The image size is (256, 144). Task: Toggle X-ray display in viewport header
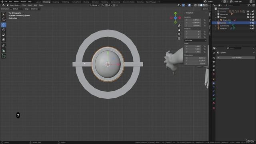click(x=195, y=5)
